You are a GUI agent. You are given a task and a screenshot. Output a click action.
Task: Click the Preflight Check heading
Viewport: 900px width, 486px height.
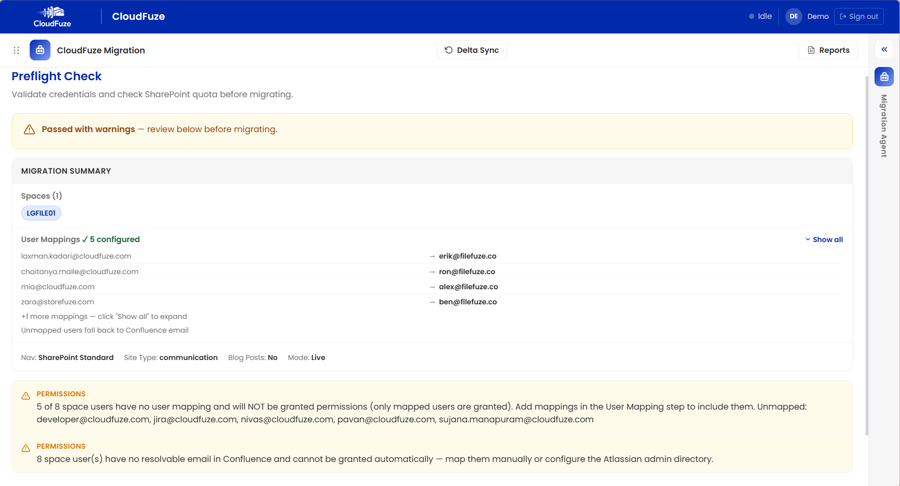coord(57,76)
